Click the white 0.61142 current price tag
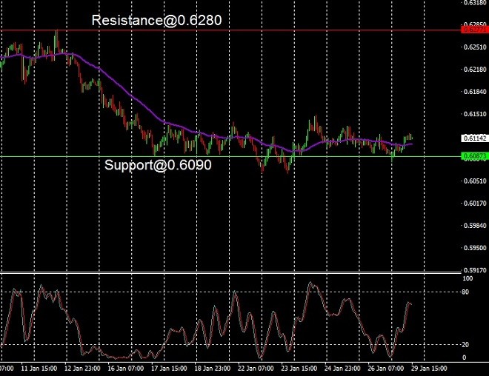The image size is (489, 376). 474,138
